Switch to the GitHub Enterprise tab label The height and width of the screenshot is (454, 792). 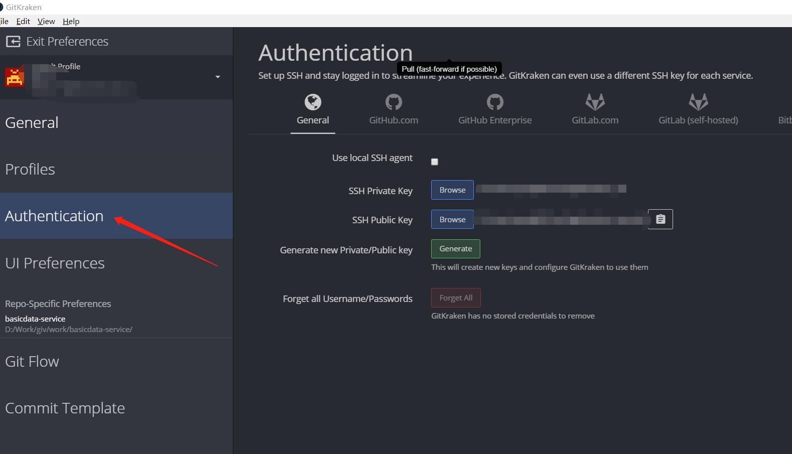point(495,120)
